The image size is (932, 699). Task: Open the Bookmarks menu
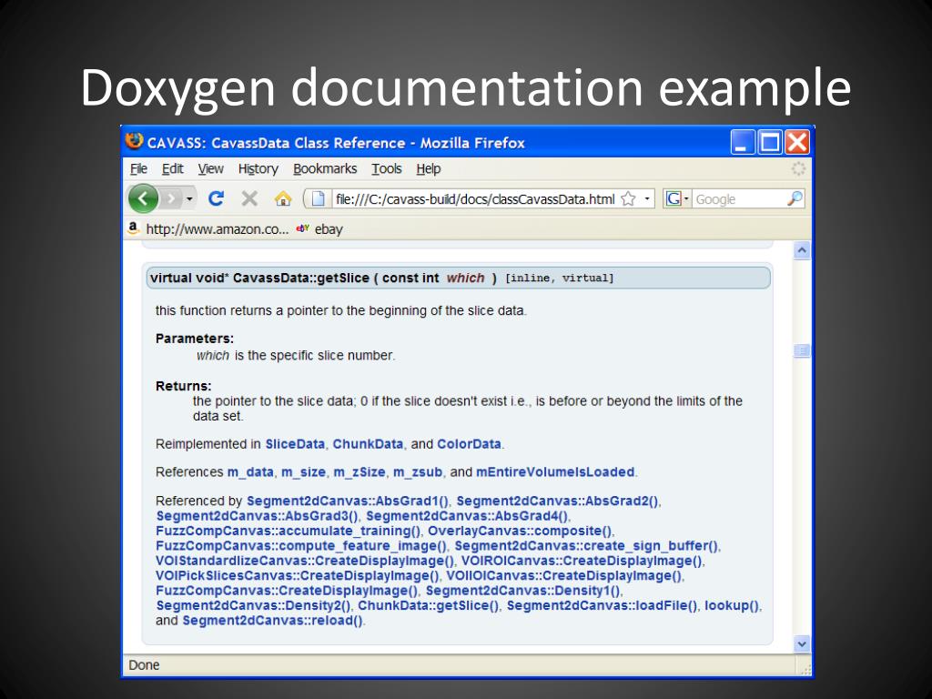tap(325, 168)
